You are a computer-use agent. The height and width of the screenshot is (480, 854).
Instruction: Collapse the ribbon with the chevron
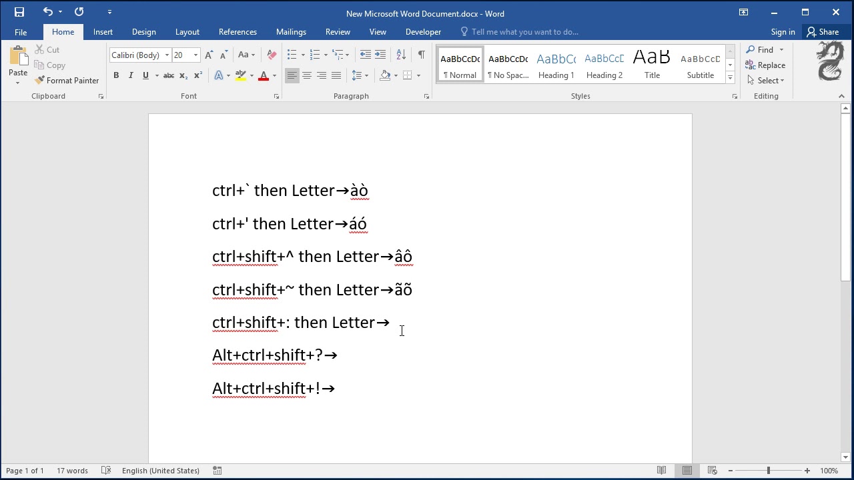[841, 97]
